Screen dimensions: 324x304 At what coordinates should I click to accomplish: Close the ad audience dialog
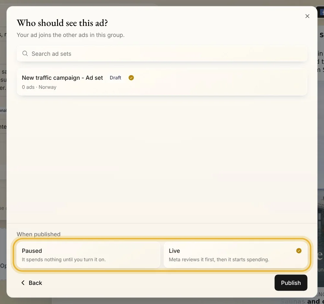tap(307, 16)
